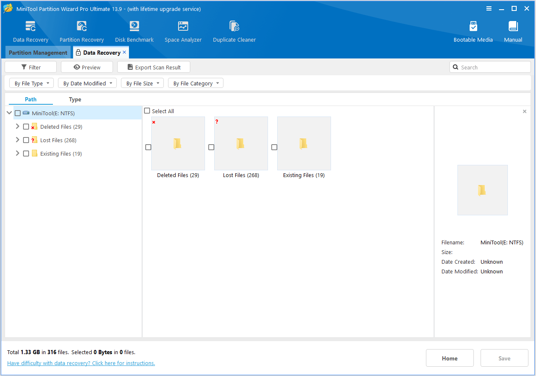Open the By File Category dropdown
The image size is (536, 376).
pyautogui.click(x=196, y=83)
